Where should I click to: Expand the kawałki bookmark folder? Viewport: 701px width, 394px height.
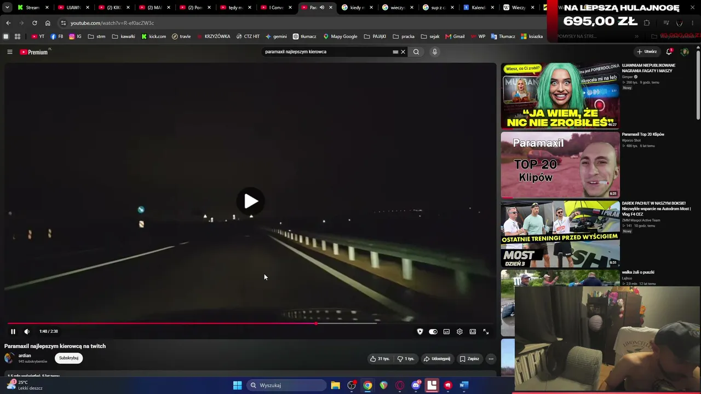(x=123, y=37)
